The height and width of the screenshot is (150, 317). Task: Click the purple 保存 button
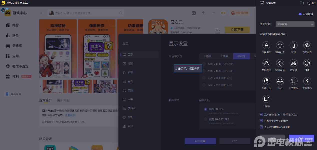pyautogui.click(x=301, y=138)
